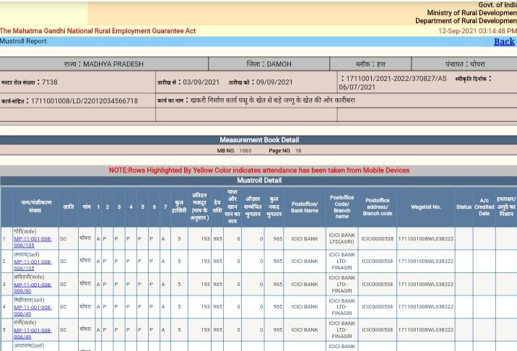The width and height of the screenshot is (517, 351).
Task: Click the district cell DAMOH
Action: (269, 64)
